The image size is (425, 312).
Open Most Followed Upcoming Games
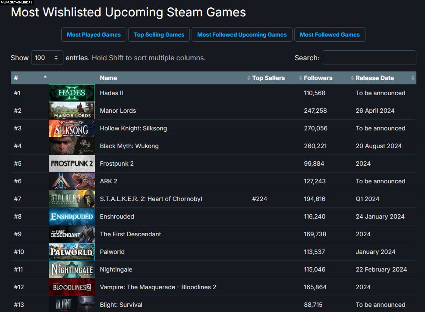pos(242,34)
